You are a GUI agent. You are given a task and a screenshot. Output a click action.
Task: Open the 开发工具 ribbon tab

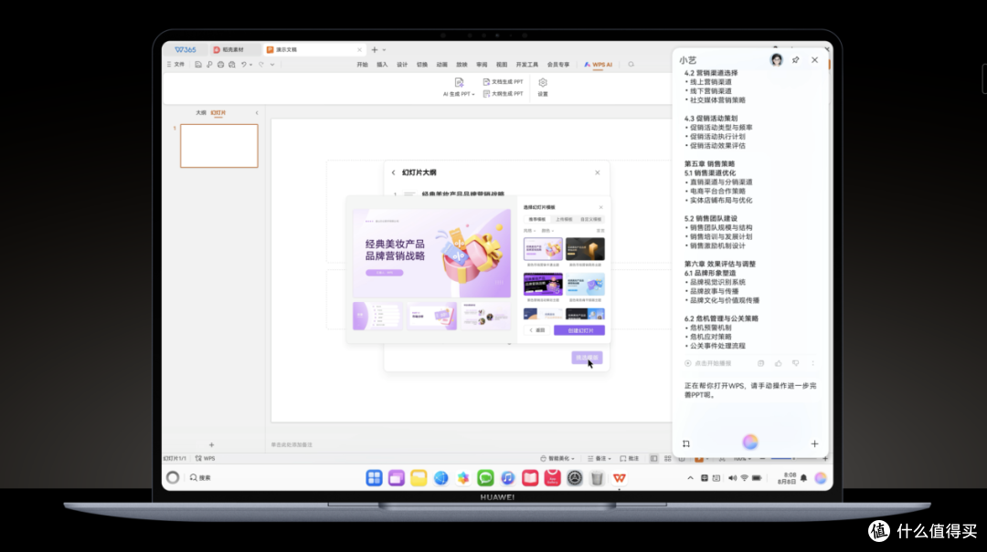(x=527, y=65)
